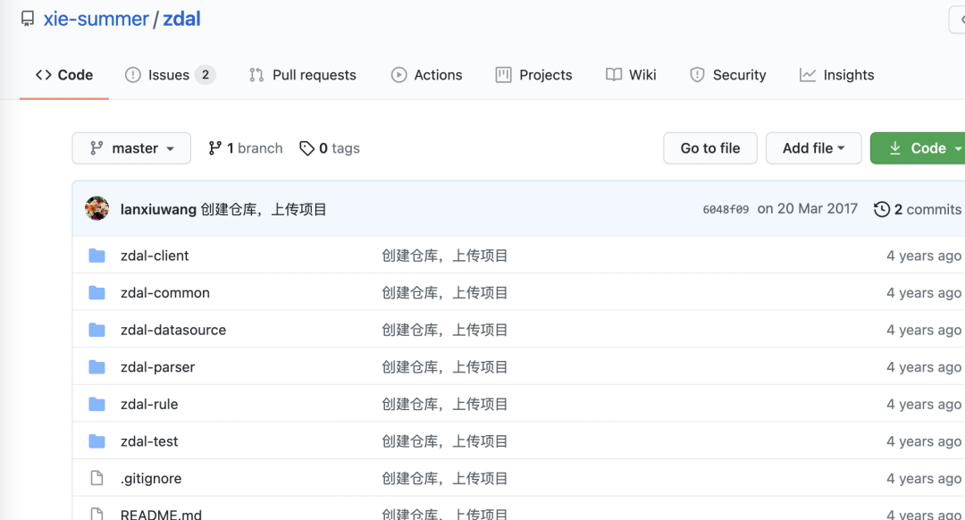Open the Pull requests tab
This screenshot has width=965, height=520.
303,75
